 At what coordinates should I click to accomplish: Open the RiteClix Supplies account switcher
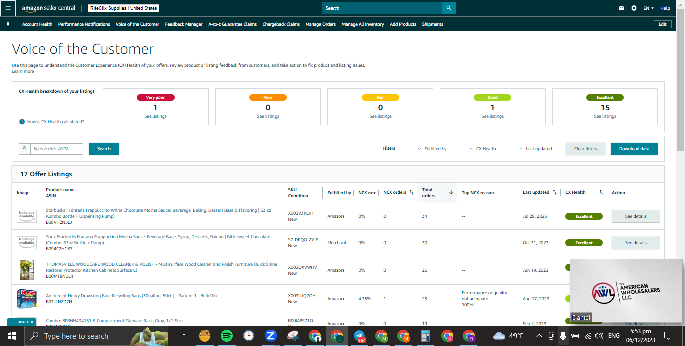point(123,8)
